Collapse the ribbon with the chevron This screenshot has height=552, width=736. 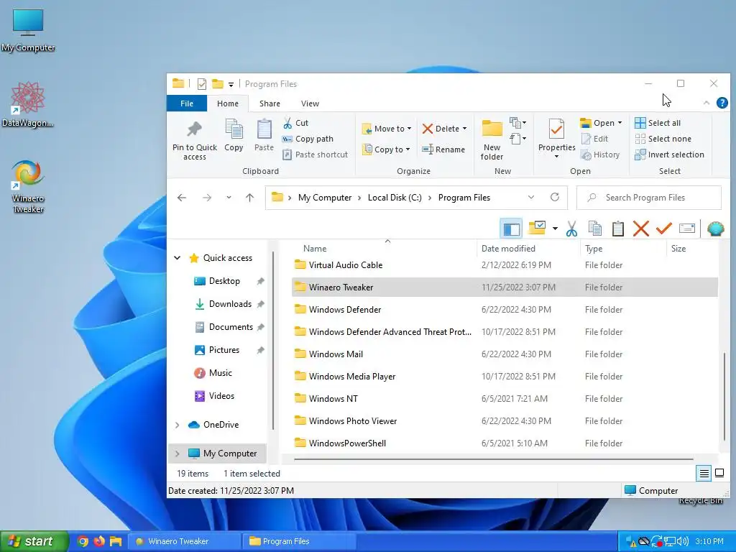tap(706, 103)
